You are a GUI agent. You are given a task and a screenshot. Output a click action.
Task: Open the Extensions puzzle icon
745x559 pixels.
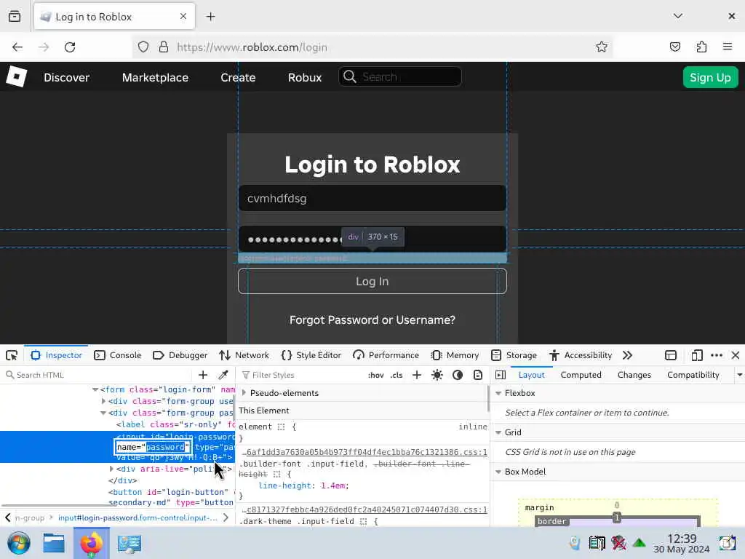[x=701, y=47]
